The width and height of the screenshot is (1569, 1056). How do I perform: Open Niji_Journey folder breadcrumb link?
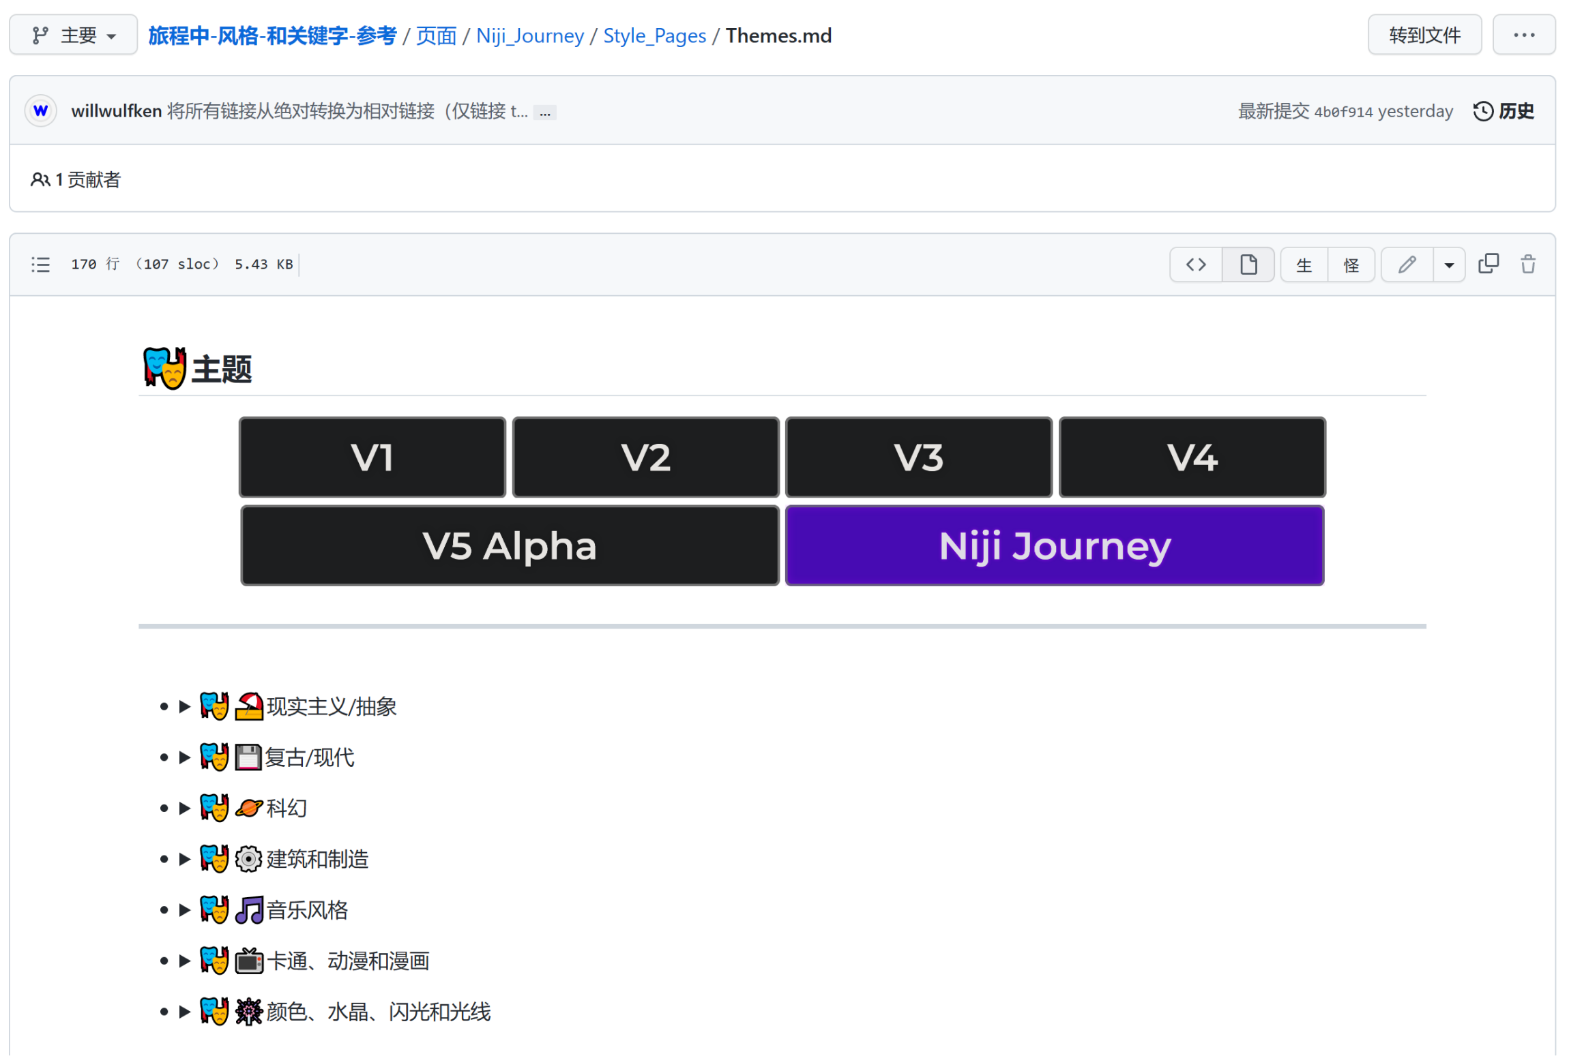click(x=530, y=35)
